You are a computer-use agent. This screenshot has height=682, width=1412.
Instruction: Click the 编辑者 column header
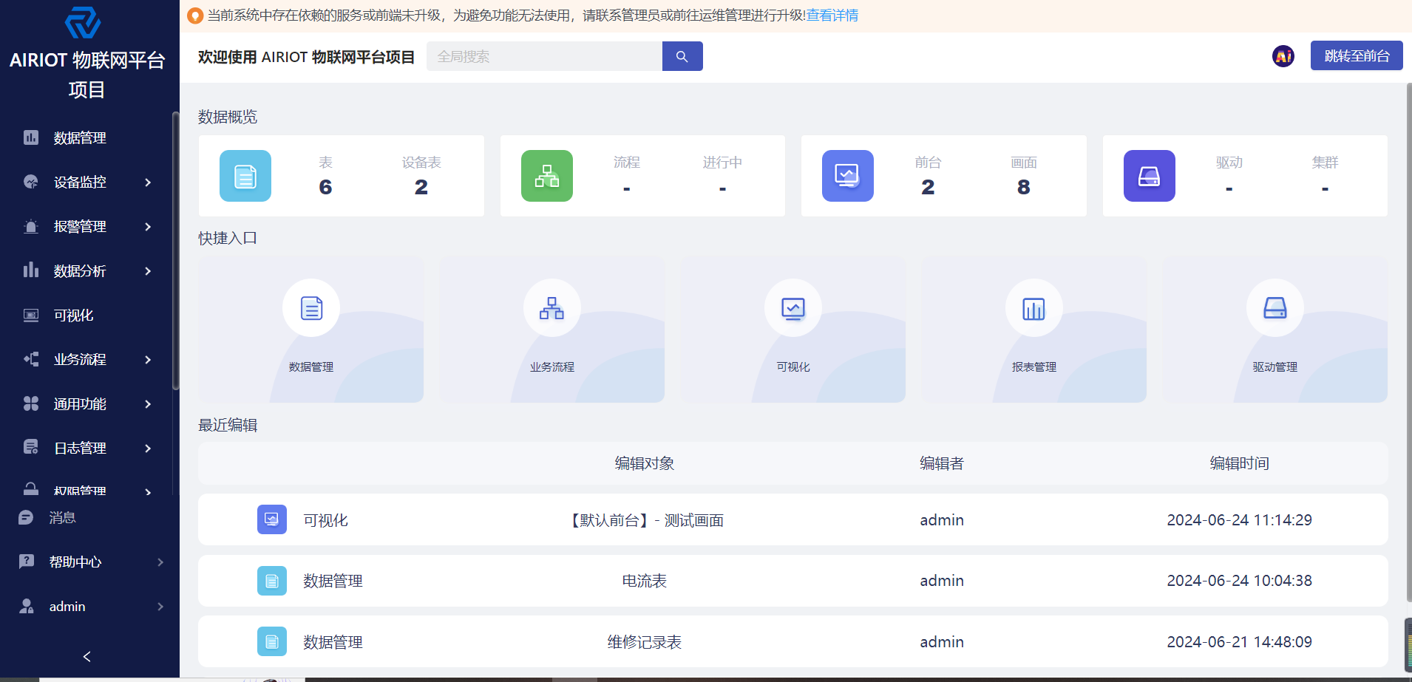(x=942, y=463)
